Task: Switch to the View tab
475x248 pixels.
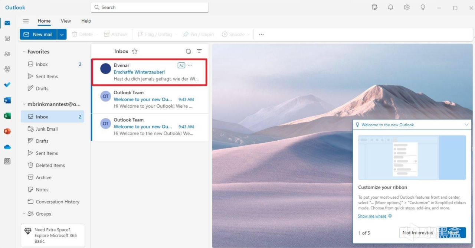Action: (66, 21)
